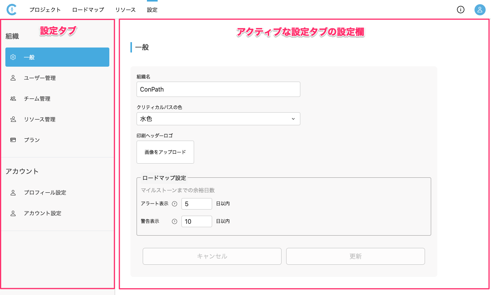Open the プロジェクト tab

(x=45, y=10)
